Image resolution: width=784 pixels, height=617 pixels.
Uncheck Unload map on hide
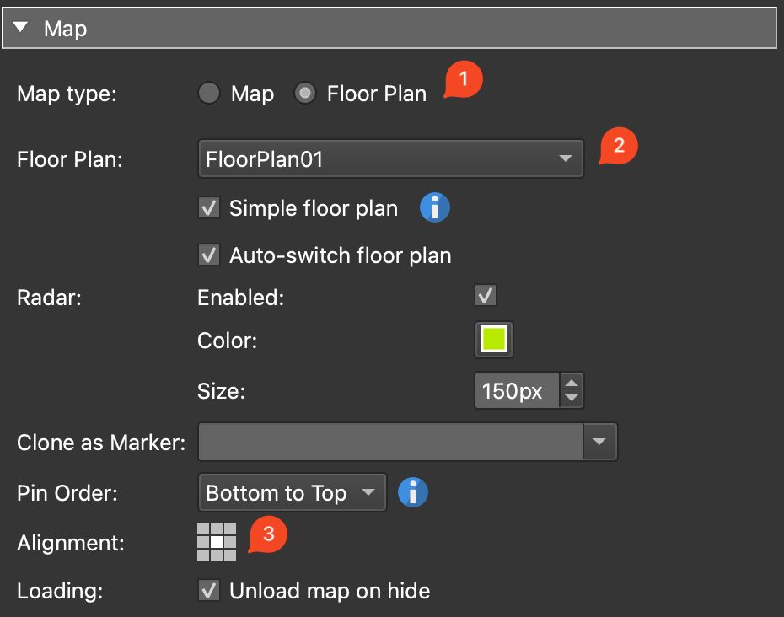point(208,590)
